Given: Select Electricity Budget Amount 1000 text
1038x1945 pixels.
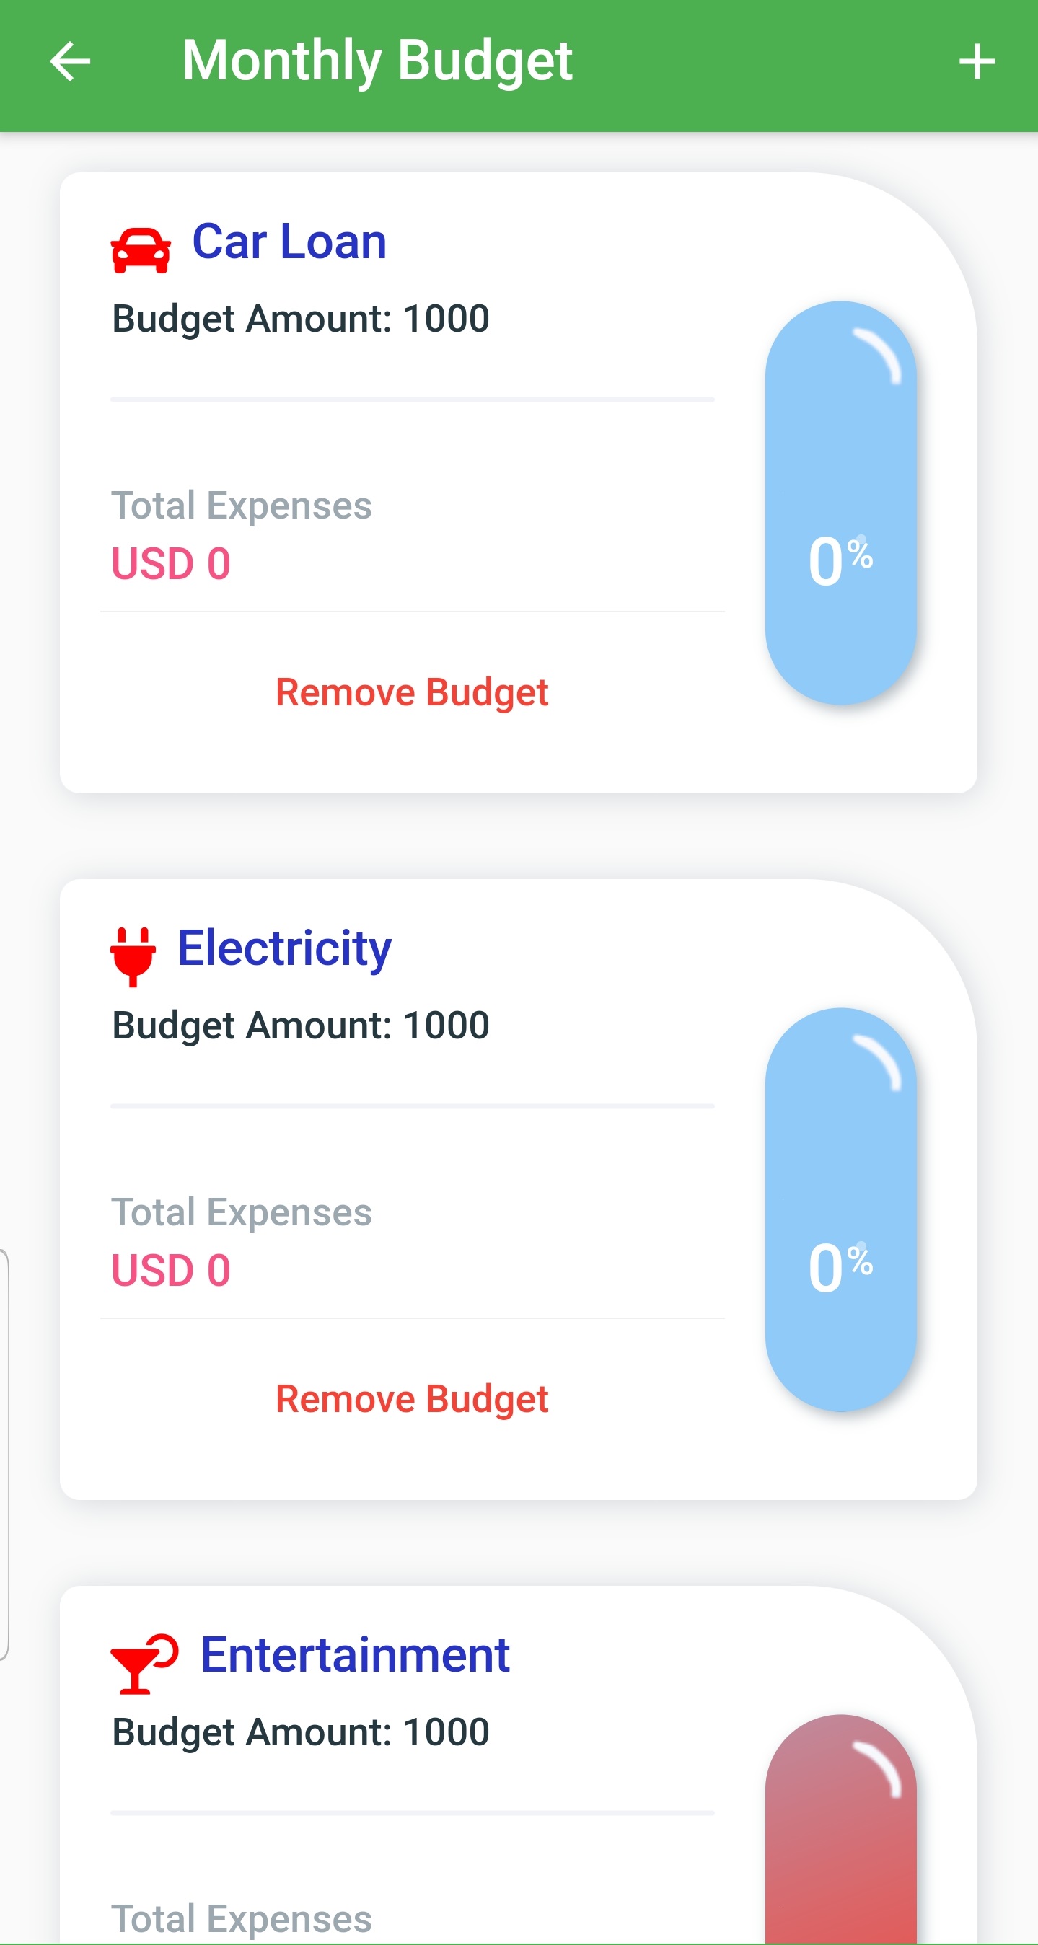Looking at the screenshot, I should pos(301,1026).
